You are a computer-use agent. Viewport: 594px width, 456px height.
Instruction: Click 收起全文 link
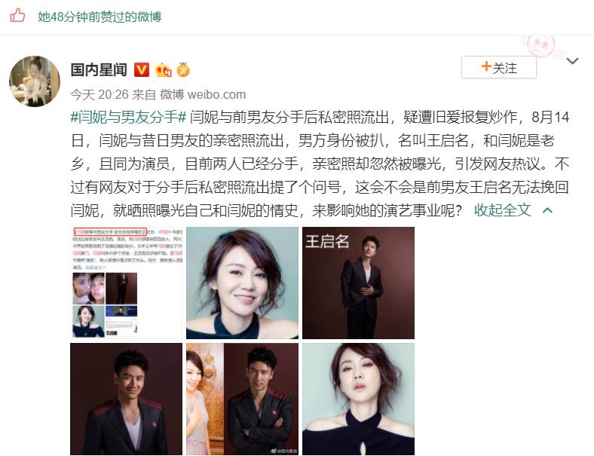pyautogui.click(x=502, y=210)
